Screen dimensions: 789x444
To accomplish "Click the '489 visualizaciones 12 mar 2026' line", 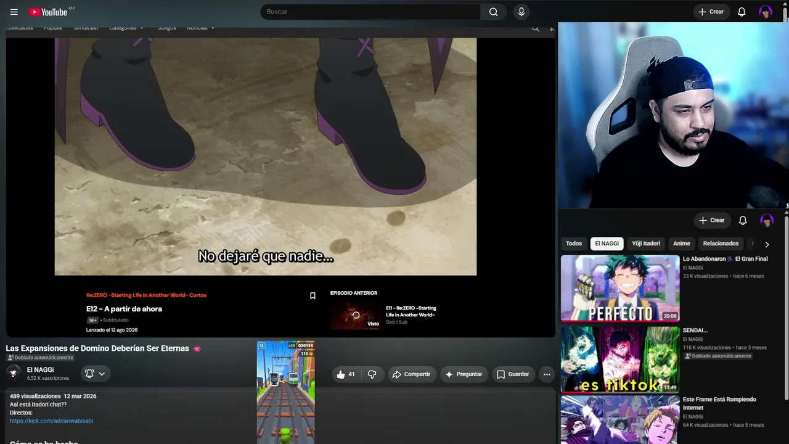I will point(53,397).
